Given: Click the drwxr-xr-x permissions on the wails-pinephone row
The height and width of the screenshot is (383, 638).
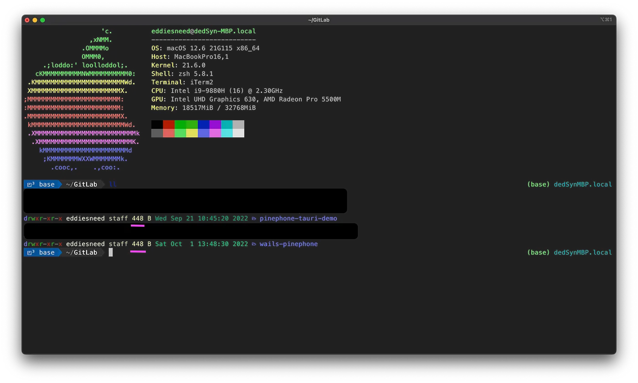Looking at the screenshot, I should pos(43,244).
